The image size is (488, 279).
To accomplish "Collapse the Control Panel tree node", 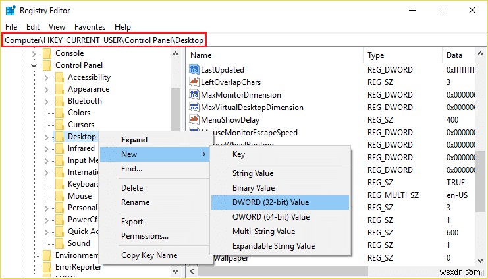I will (34, 66).
